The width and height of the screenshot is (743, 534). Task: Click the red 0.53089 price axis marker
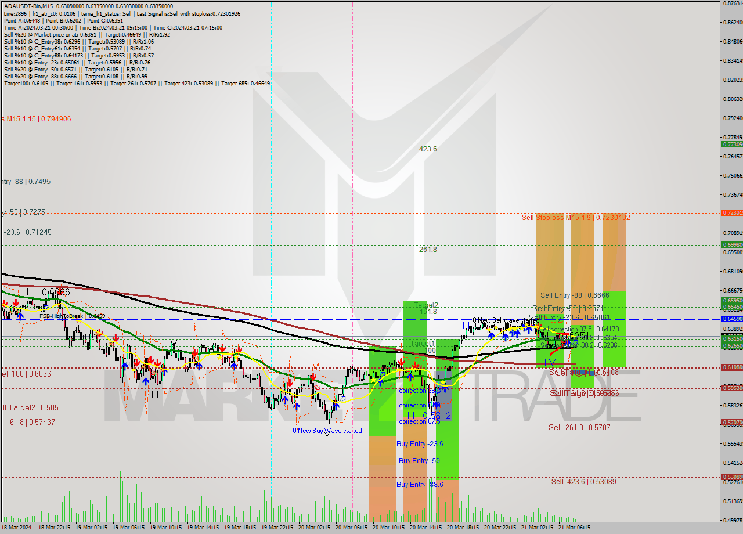click(x=731, y=477)
